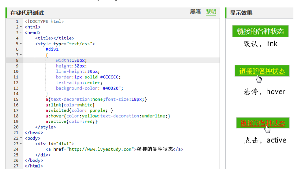Click line number 27 in the gutter

[16, 166]
